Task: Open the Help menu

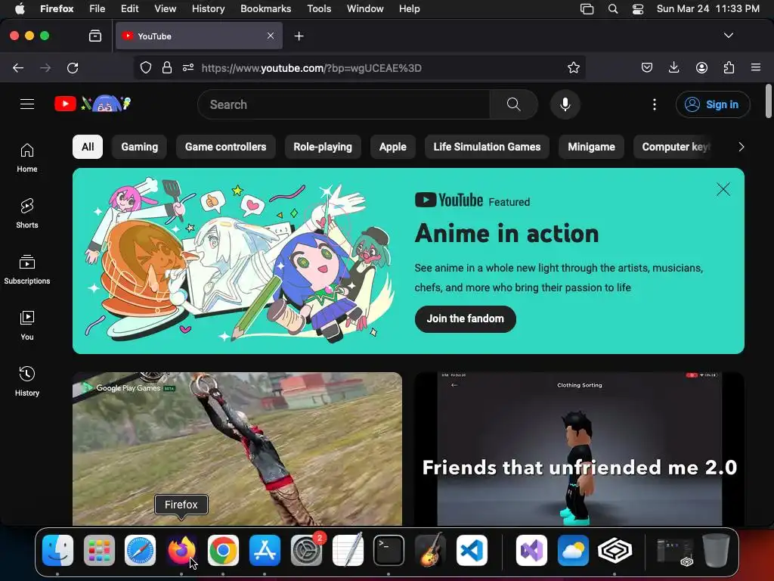Action: [409, 8]
